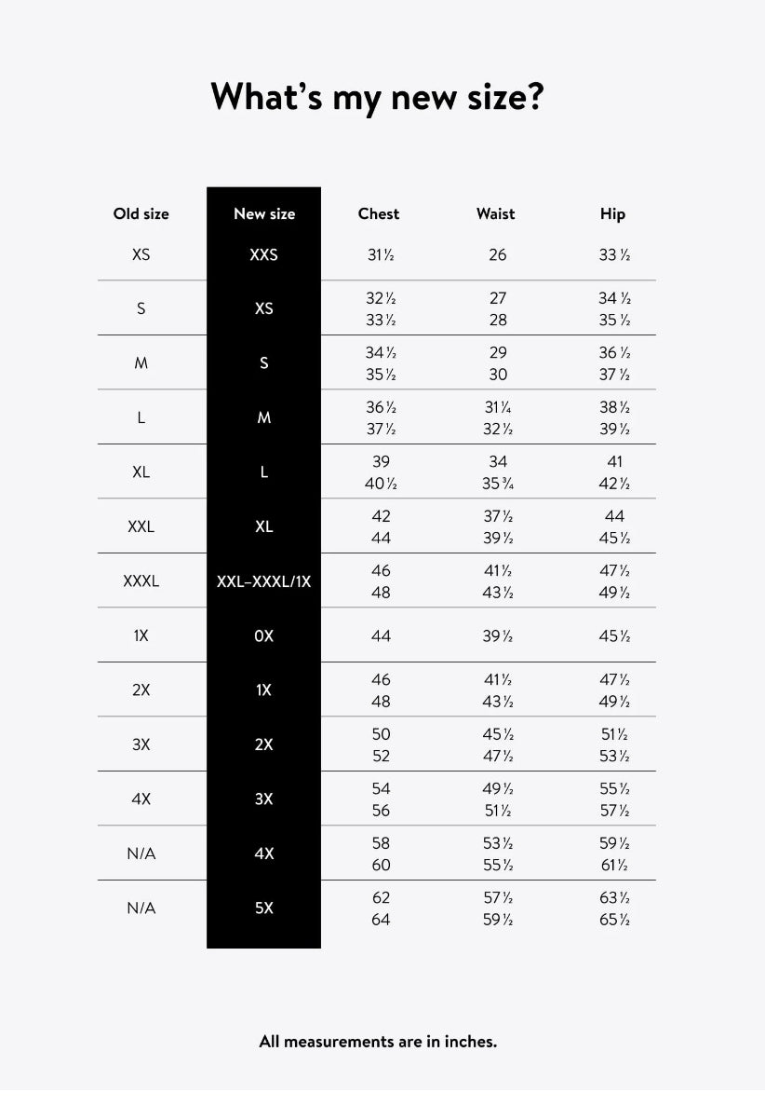Click the Waist column header

coord(495,213)
